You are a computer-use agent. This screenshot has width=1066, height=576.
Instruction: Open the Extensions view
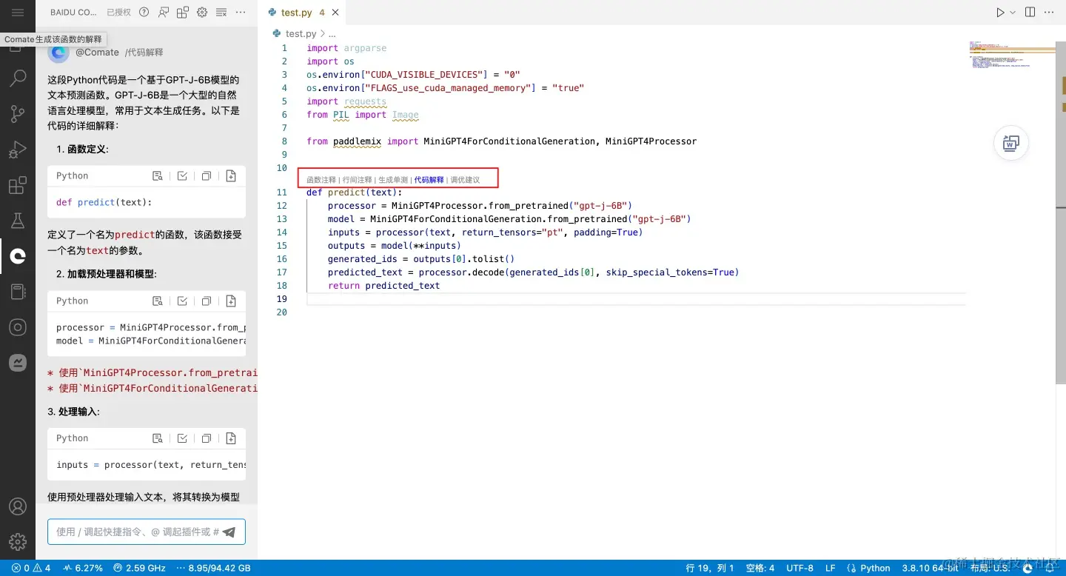(x=18, y=185)
